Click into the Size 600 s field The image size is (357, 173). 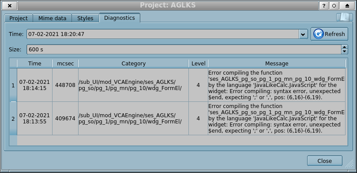pos(184,49)
